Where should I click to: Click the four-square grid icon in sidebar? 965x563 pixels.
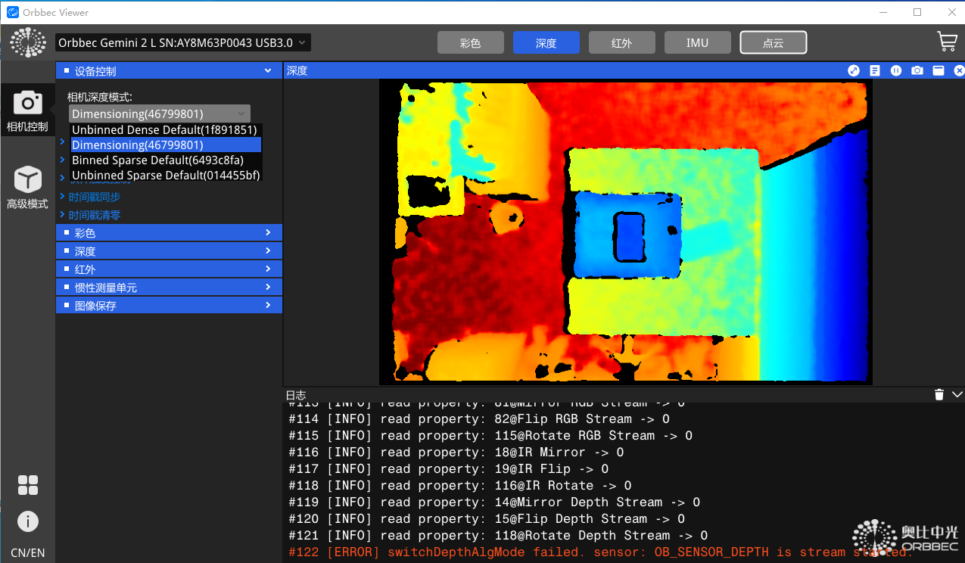28,485
